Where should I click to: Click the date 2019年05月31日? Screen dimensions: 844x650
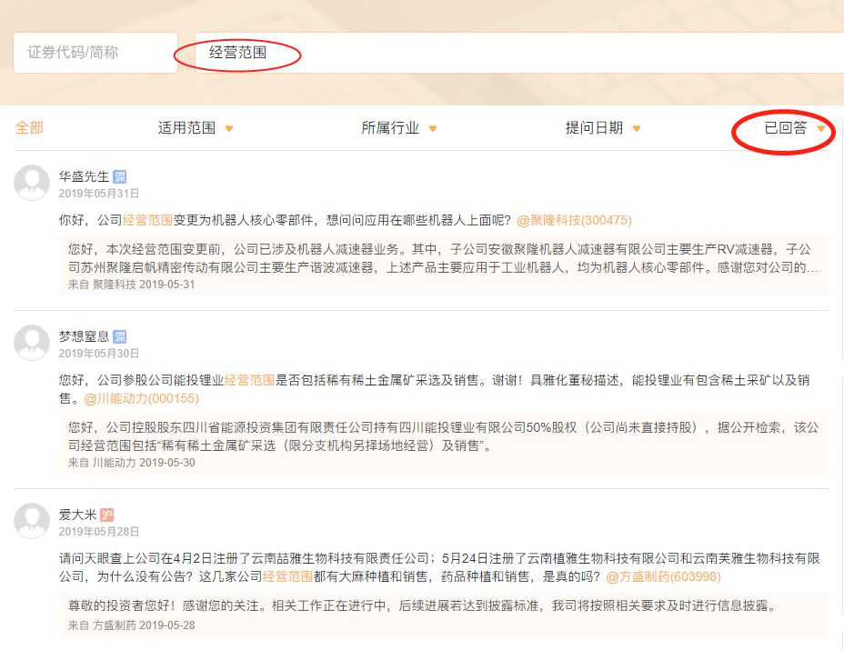pyautogui.click(x=99, y=193)
